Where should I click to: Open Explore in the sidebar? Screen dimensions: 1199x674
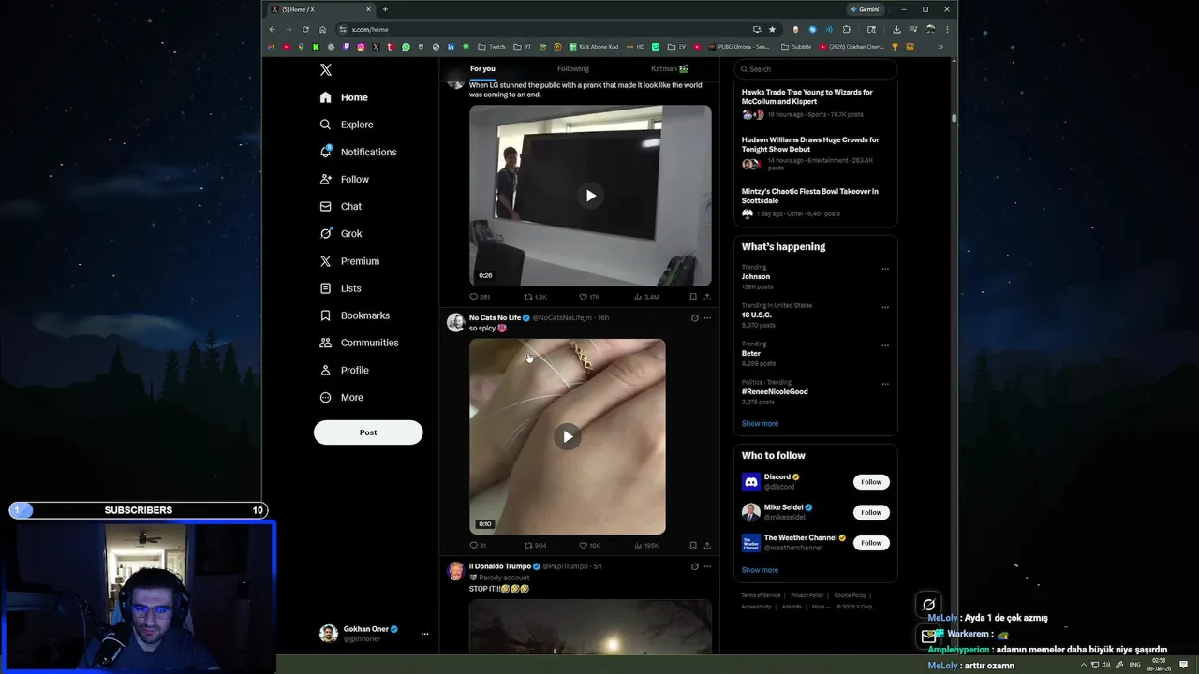coord(347,125)
